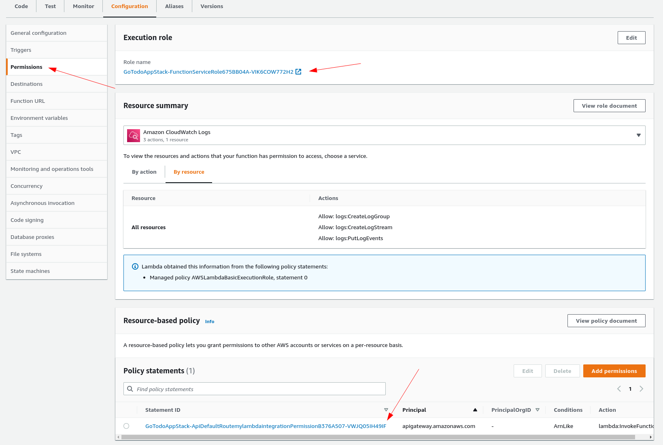Focus the Find policy statements field

255,389
